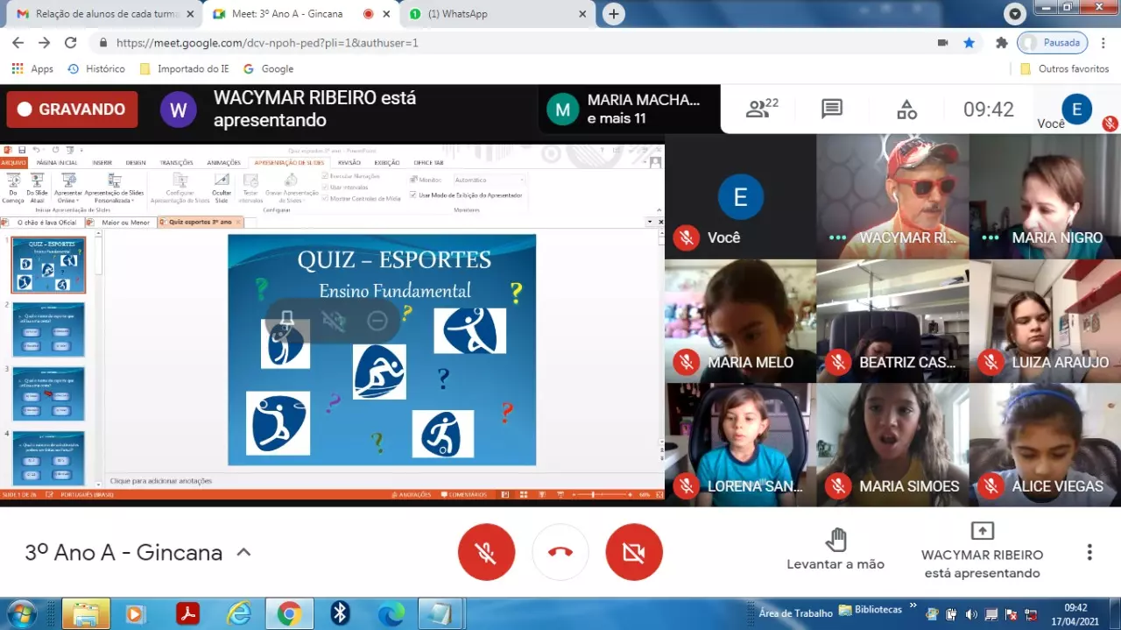Toggle Pausada sync profile button
The height and width of the screenshot is (630, 1121).
tap(1052, 43)
